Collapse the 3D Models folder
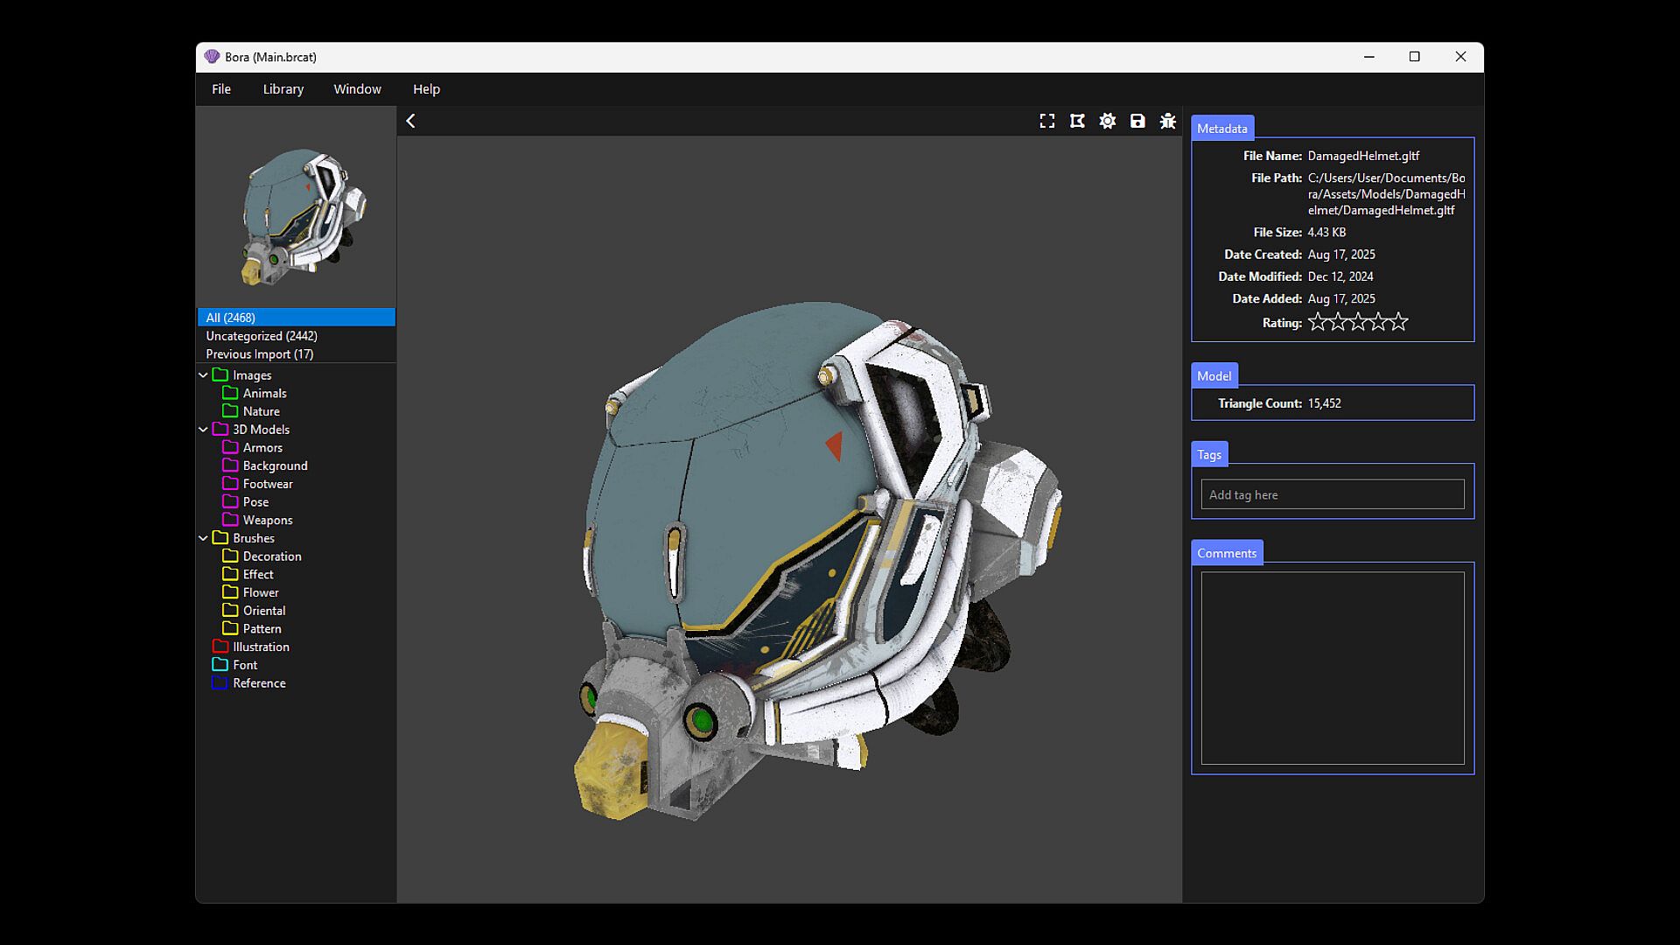This screenshot has width=1680, height=945. [203, 430]
